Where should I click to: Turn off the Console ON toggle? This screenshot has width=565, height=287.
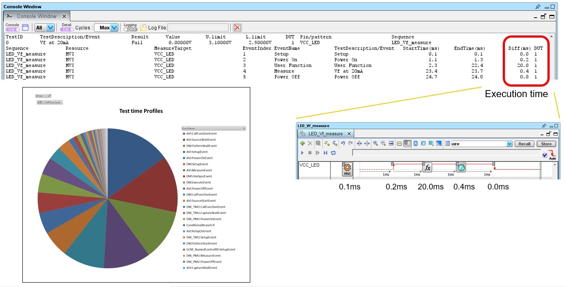click(x=12, y=29)
